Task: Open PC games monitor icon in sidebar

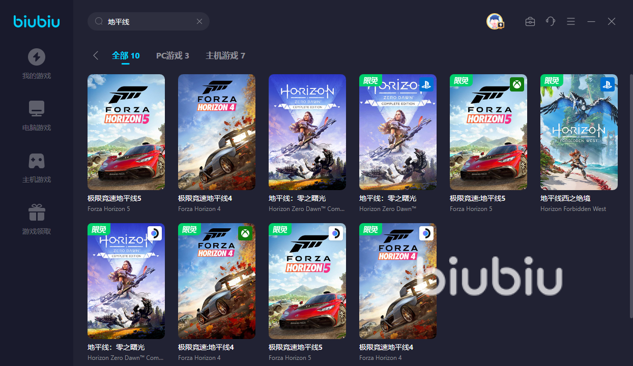Action: [36, 109]
